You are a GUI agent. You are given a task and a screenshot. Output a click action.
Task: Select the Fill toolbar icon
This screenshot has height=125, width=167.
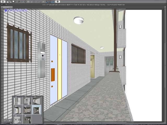[31, 2]
